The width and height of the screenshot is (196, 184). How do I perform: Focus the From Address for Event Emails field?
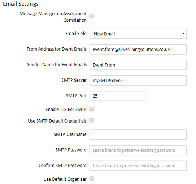pyautogui.click(x=138, y=49)
